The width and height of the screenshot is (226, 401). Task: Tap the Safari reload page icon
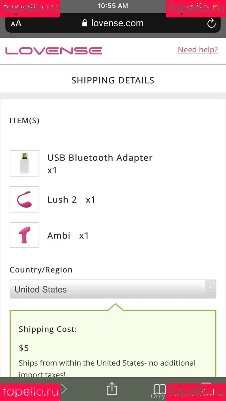[211, 23]
